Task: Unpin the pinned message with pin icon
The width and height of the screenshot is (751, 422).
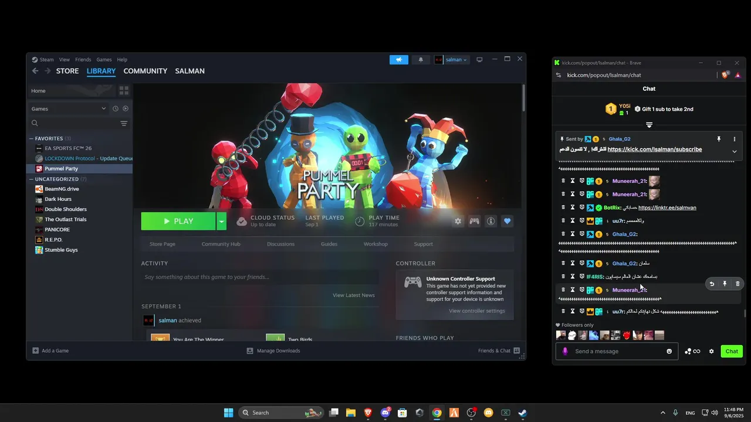Action: tap(719, 139)
